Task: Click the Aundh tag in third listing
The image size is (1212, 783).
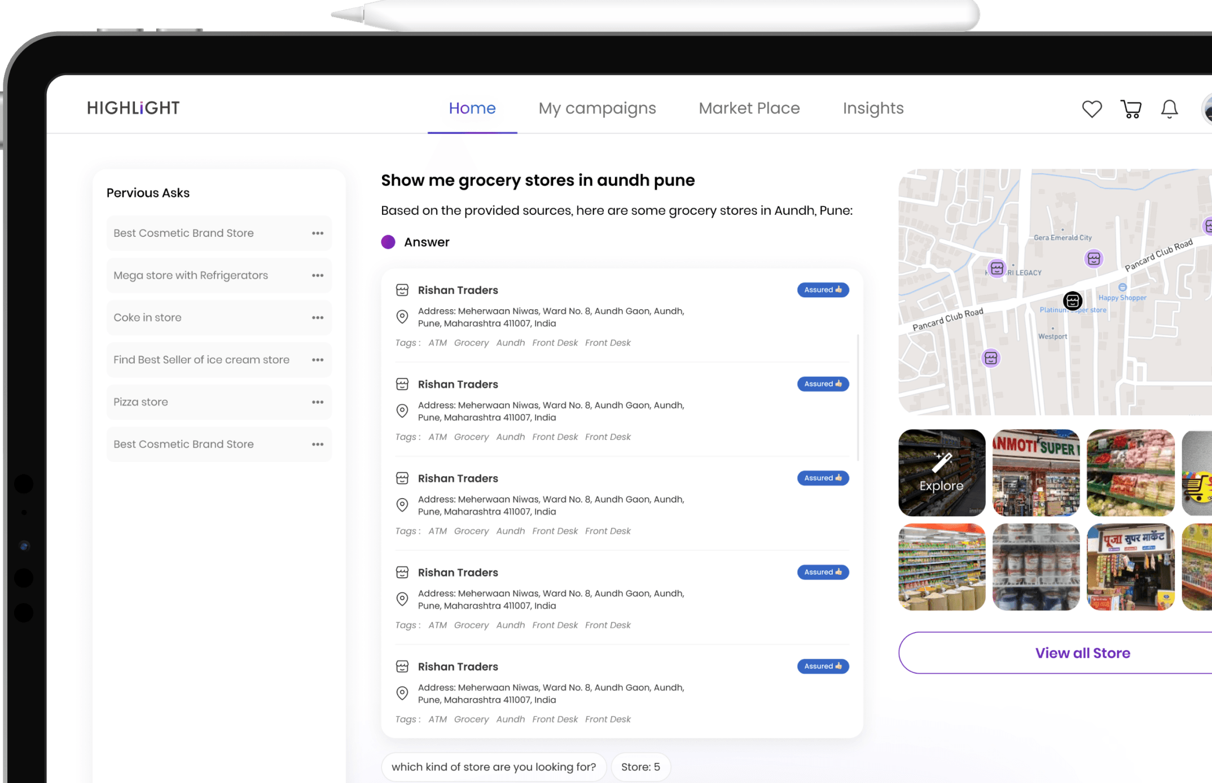Action: click(510, 531)
